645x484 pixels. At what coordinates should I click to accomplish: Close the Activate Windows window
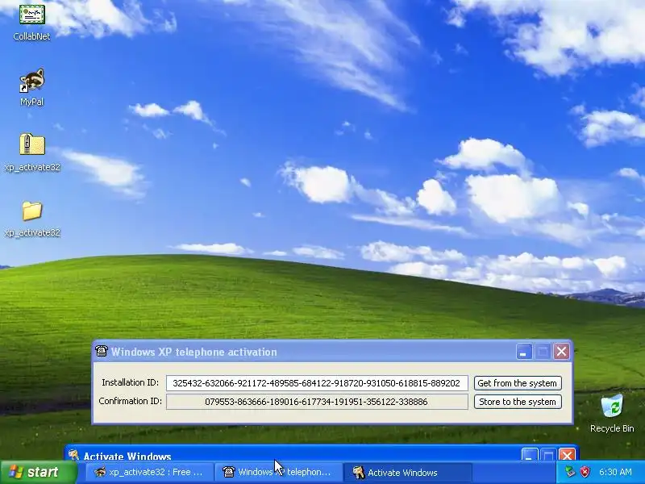click(568, 454)
